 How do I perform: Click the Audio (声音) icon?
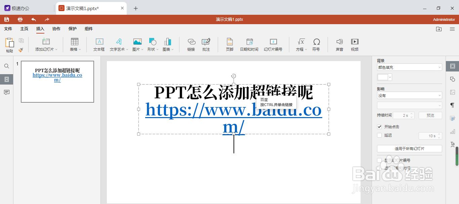tap(339, 42)
